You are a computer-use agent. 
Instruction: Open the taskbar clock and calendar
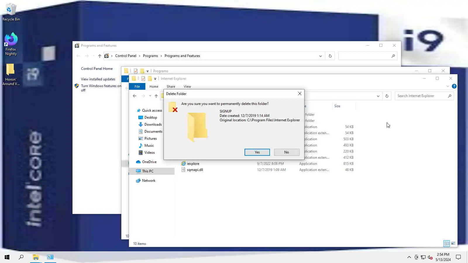coord(443,257)
